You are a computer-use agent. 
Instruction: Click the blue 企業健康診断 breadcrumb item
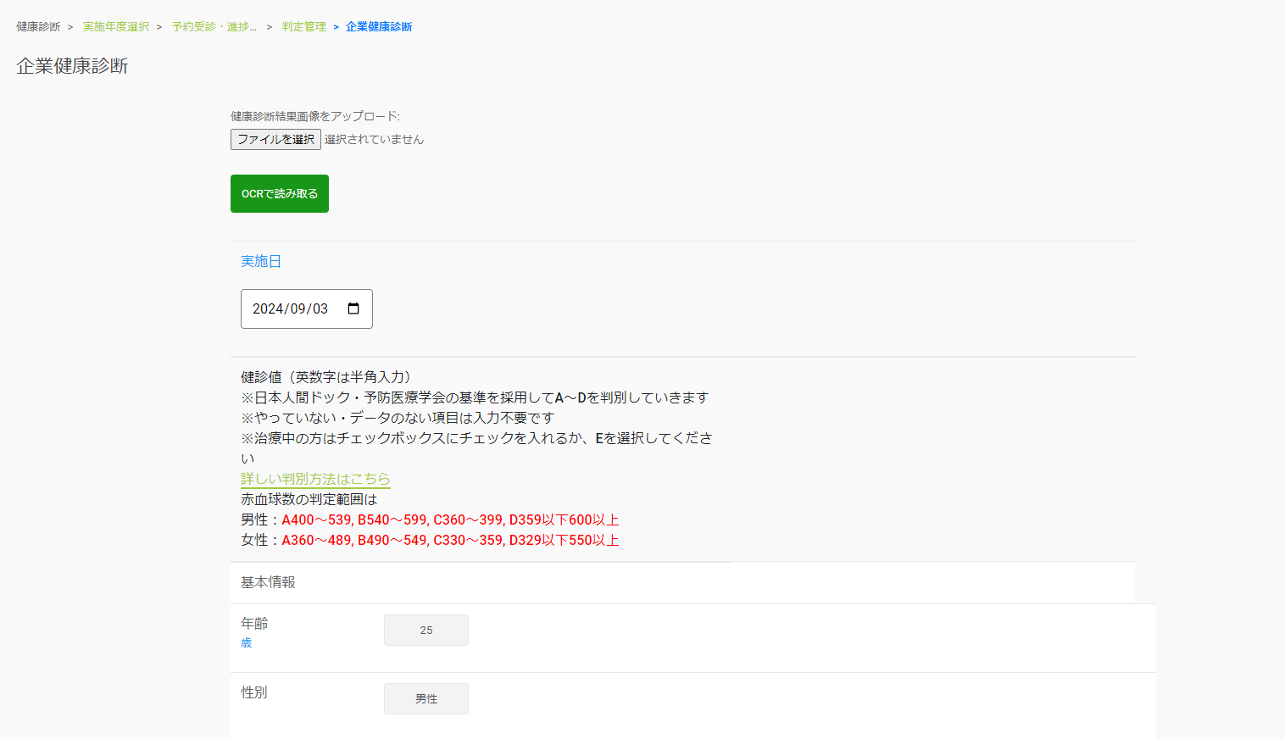[x=379, y=27]
